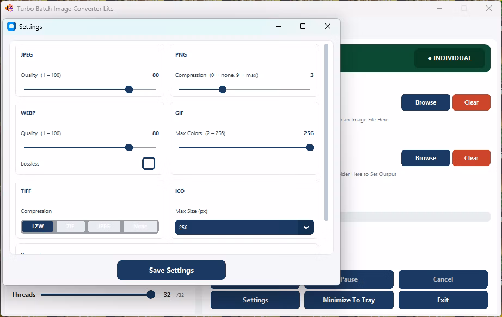Select JPEG TIFF compression option
The height and width of the screenshot is (317, 502).
click(104, 227)
